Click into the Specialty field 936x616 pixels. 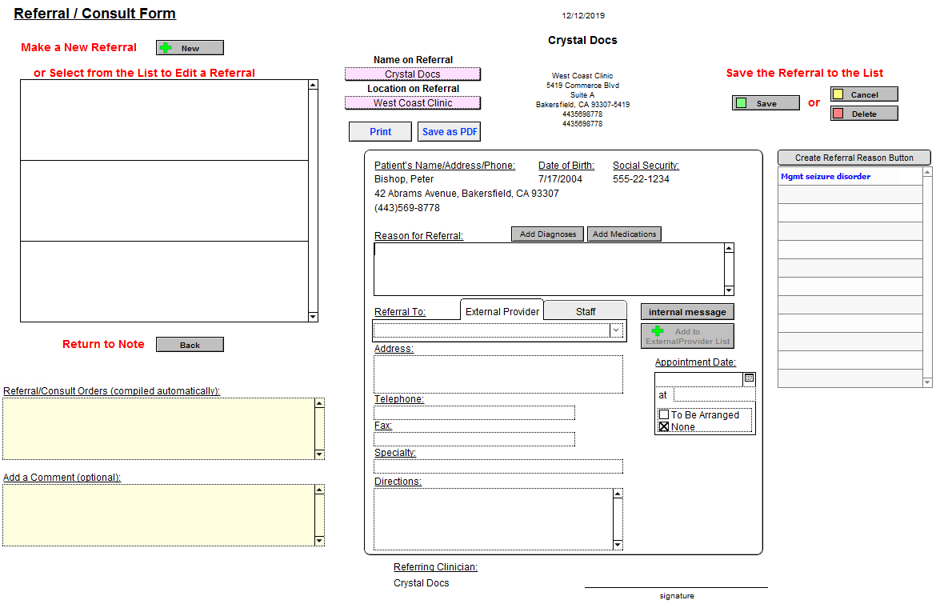498,466
